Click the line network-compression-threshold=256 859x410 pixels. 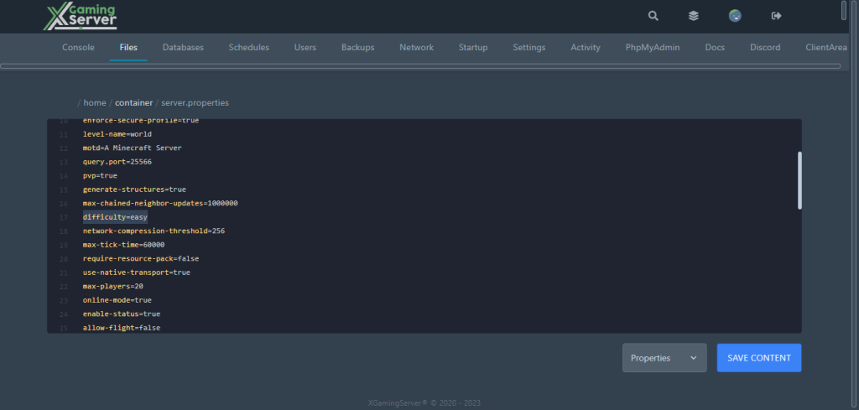(154, 231)
